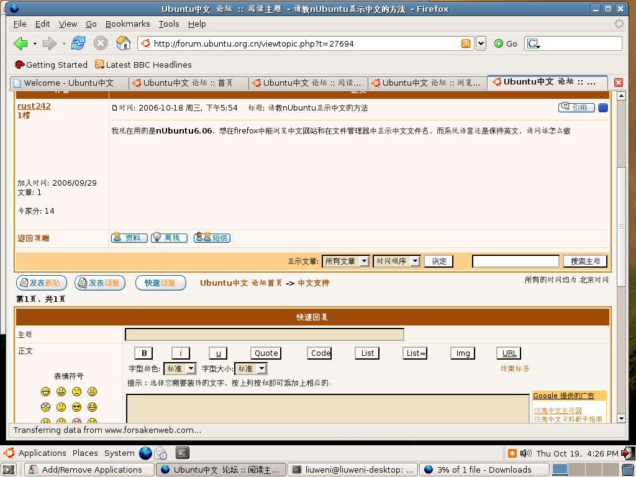The height and width of the screenshot is (477, 636).
Task: Click the Img BBCode button
Action: tap(463, 353)
